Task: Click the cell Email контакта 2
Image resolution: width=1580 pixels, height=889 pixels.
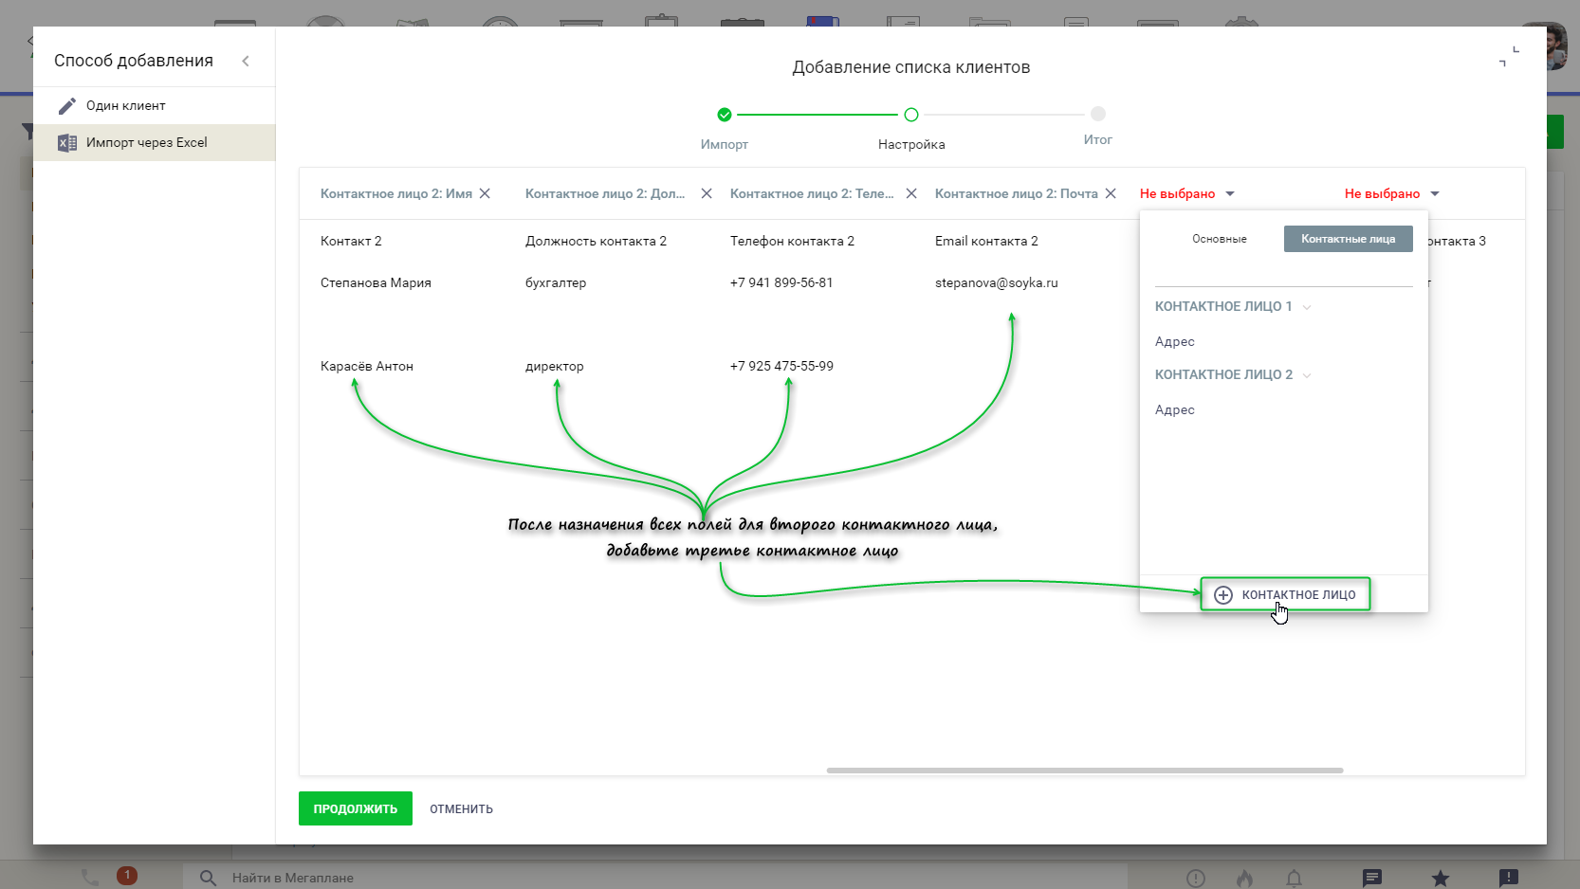Action: click(x=986, y=241)
